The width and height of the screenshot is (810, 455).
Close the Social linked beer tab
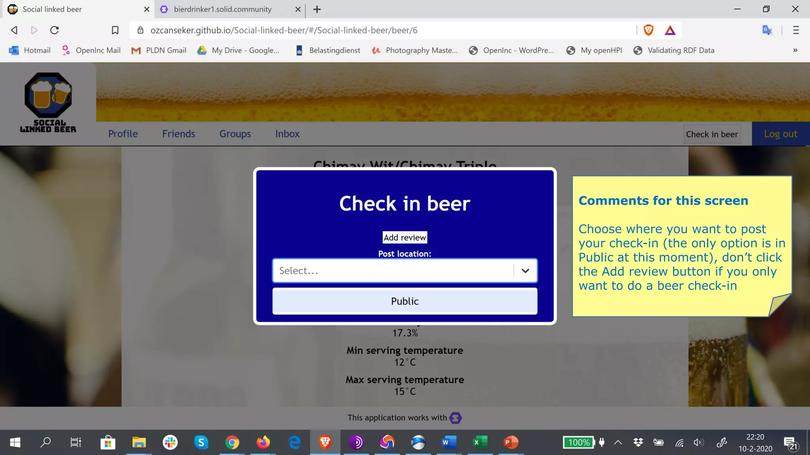(146, 9)
